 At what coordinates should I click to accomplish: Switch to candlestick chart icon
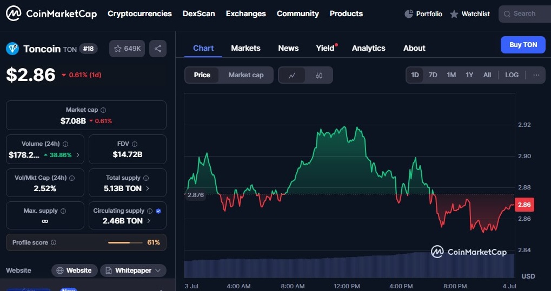pos(319,75)
